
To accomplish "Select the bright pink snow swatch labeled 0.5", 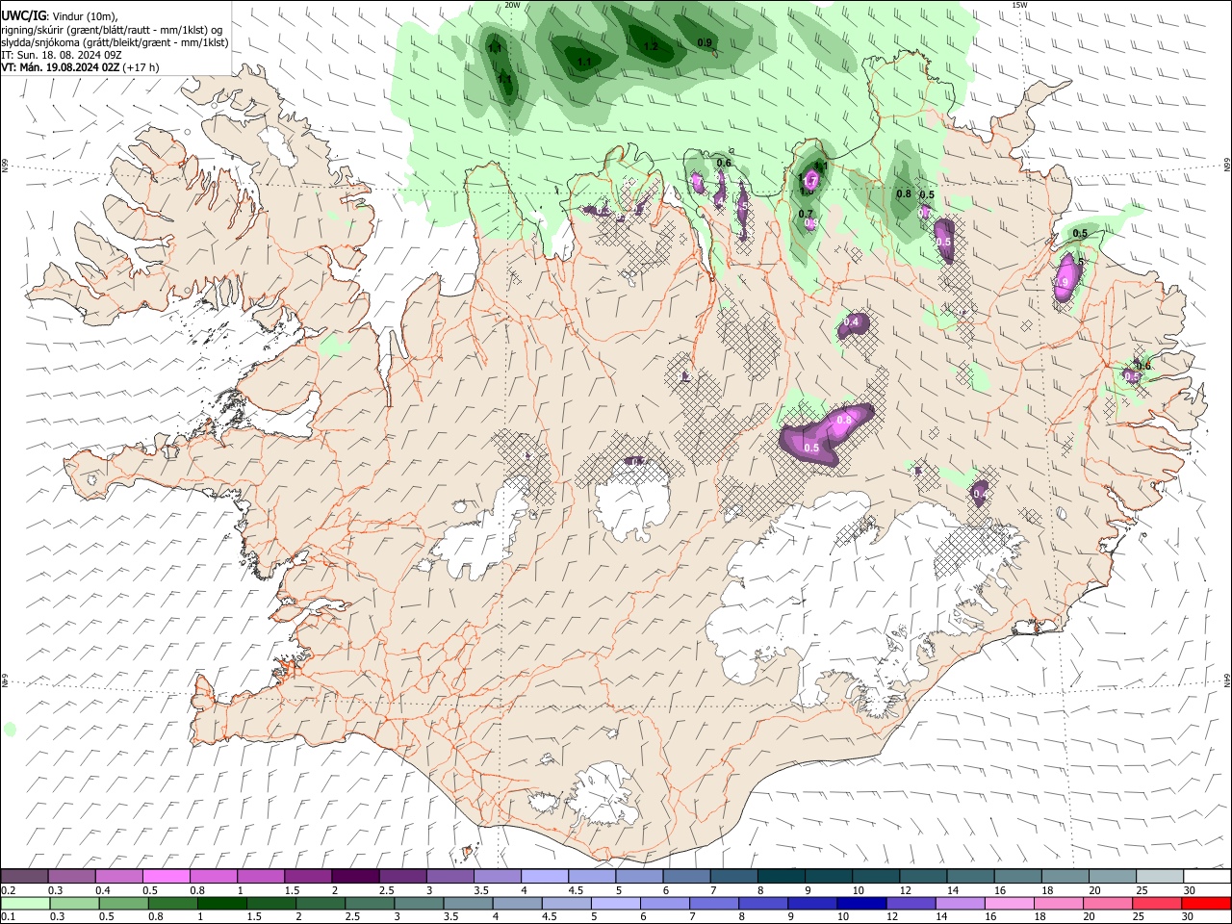I will [167, 877].
